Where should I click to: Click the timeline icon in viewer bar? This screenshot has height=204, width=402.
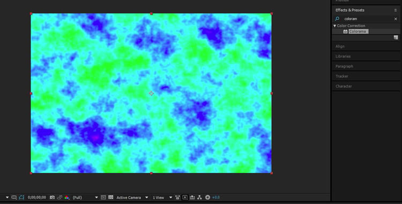[192, 198]
